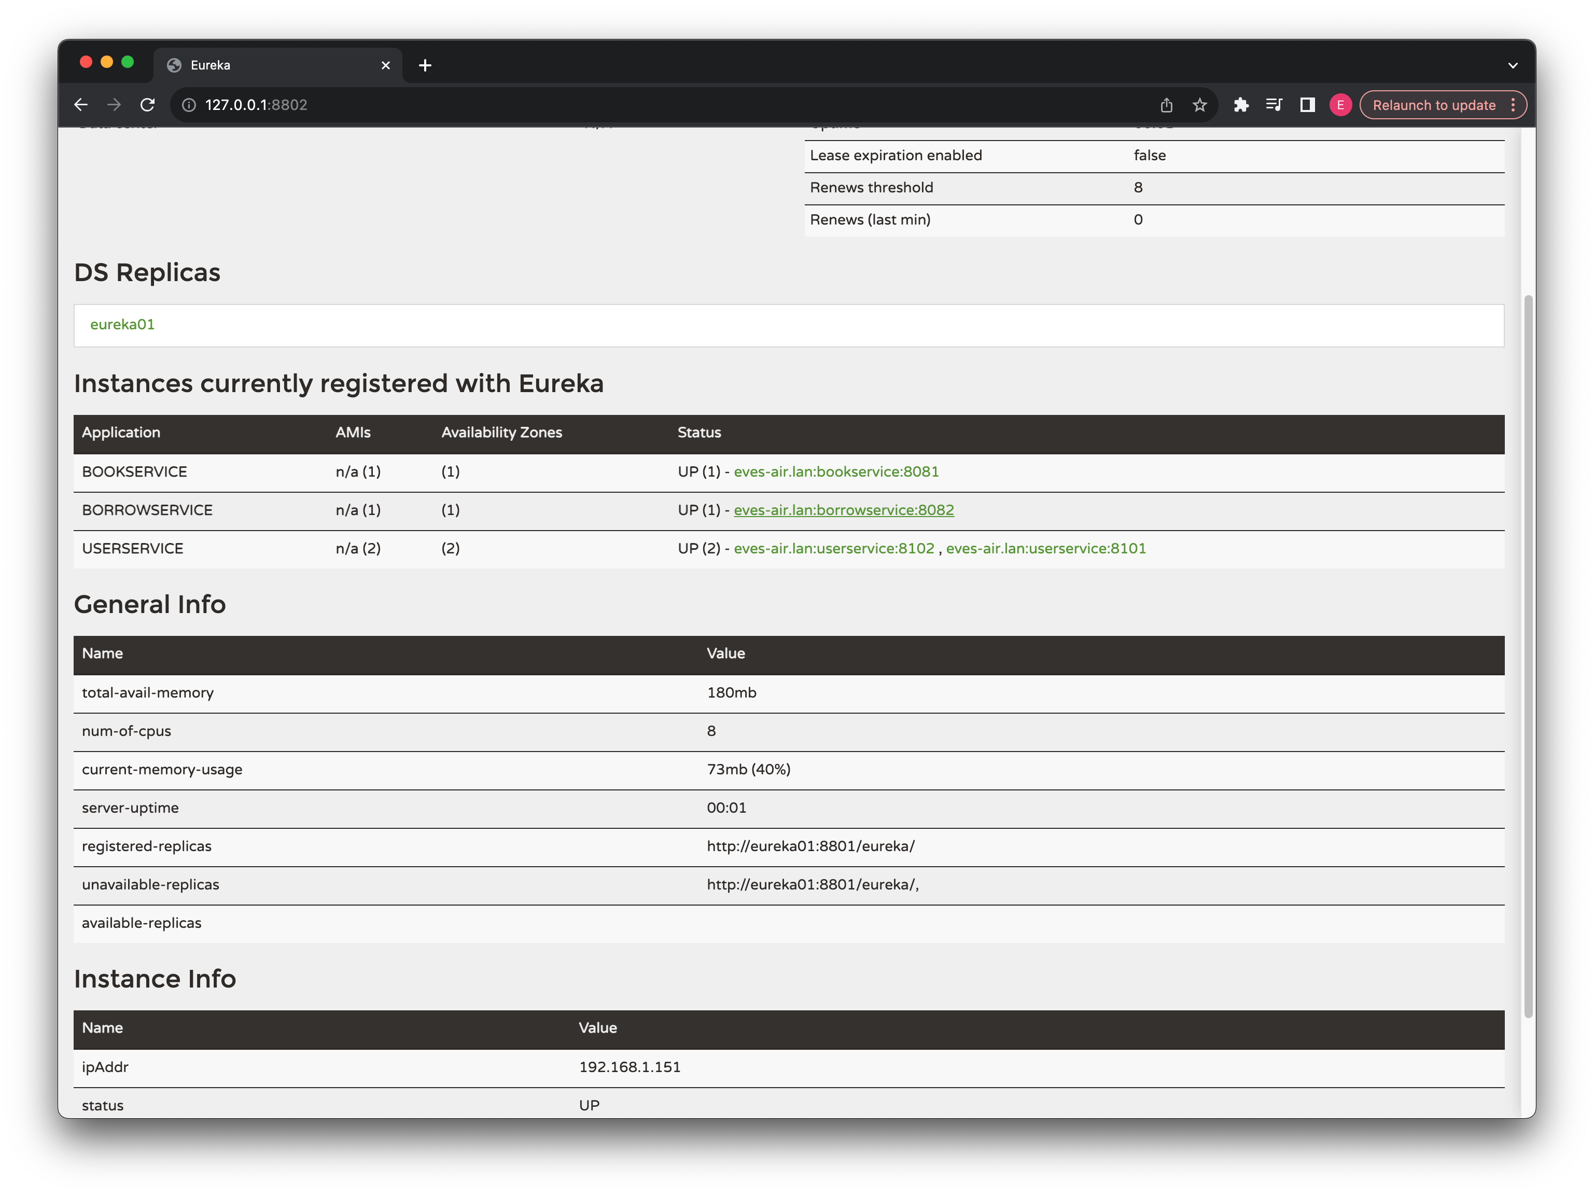Expand the tab search chevron
The height and width of the screenshot is (1195, 1594).
point(1513,65)
